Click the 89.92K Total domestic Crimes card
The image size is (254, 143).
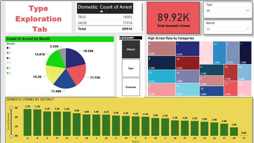(x=173, y=17)
